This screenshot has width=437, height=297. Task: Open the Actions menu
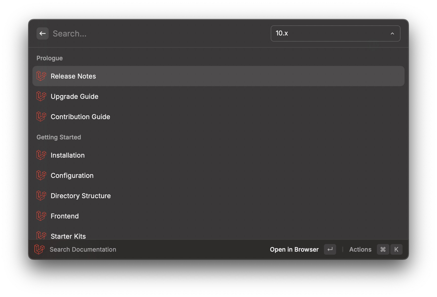[360, 249]
